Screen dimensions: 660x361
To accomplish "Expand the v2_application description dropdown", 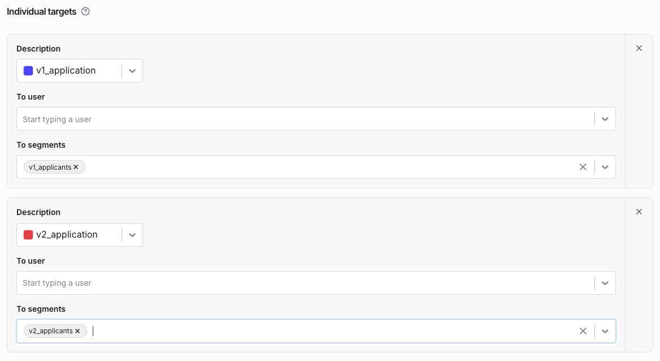I will click(x=132, y=234).
